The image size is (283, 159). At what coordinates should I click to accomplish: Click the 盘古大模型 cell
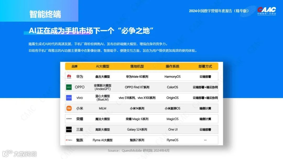102,77
